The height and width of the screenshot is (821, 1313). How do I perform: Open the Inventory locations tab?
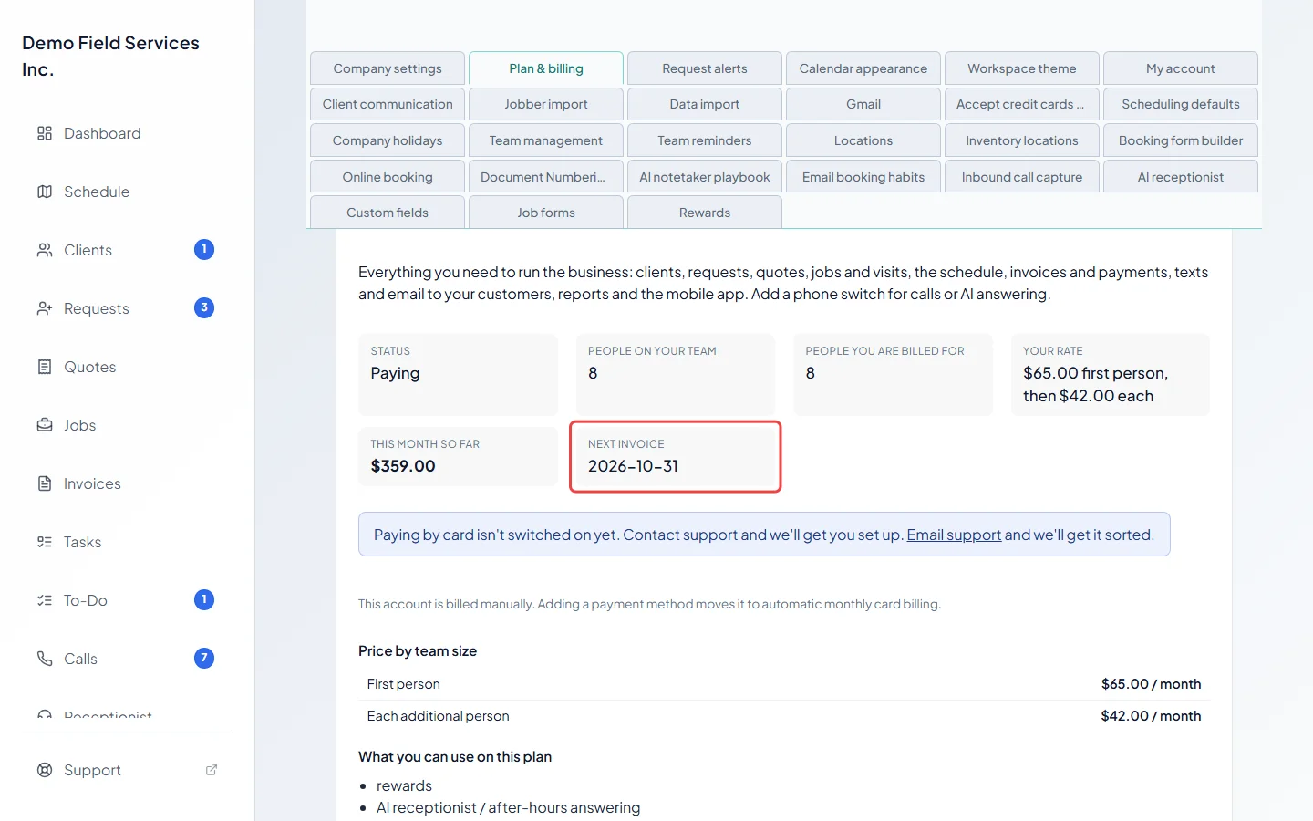point(1022,140)
